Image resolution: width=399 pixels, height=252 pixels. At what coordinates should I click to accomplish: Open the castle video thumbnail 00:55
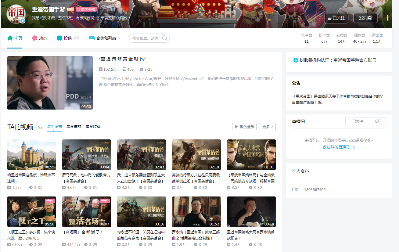click(x=32, y=155)
